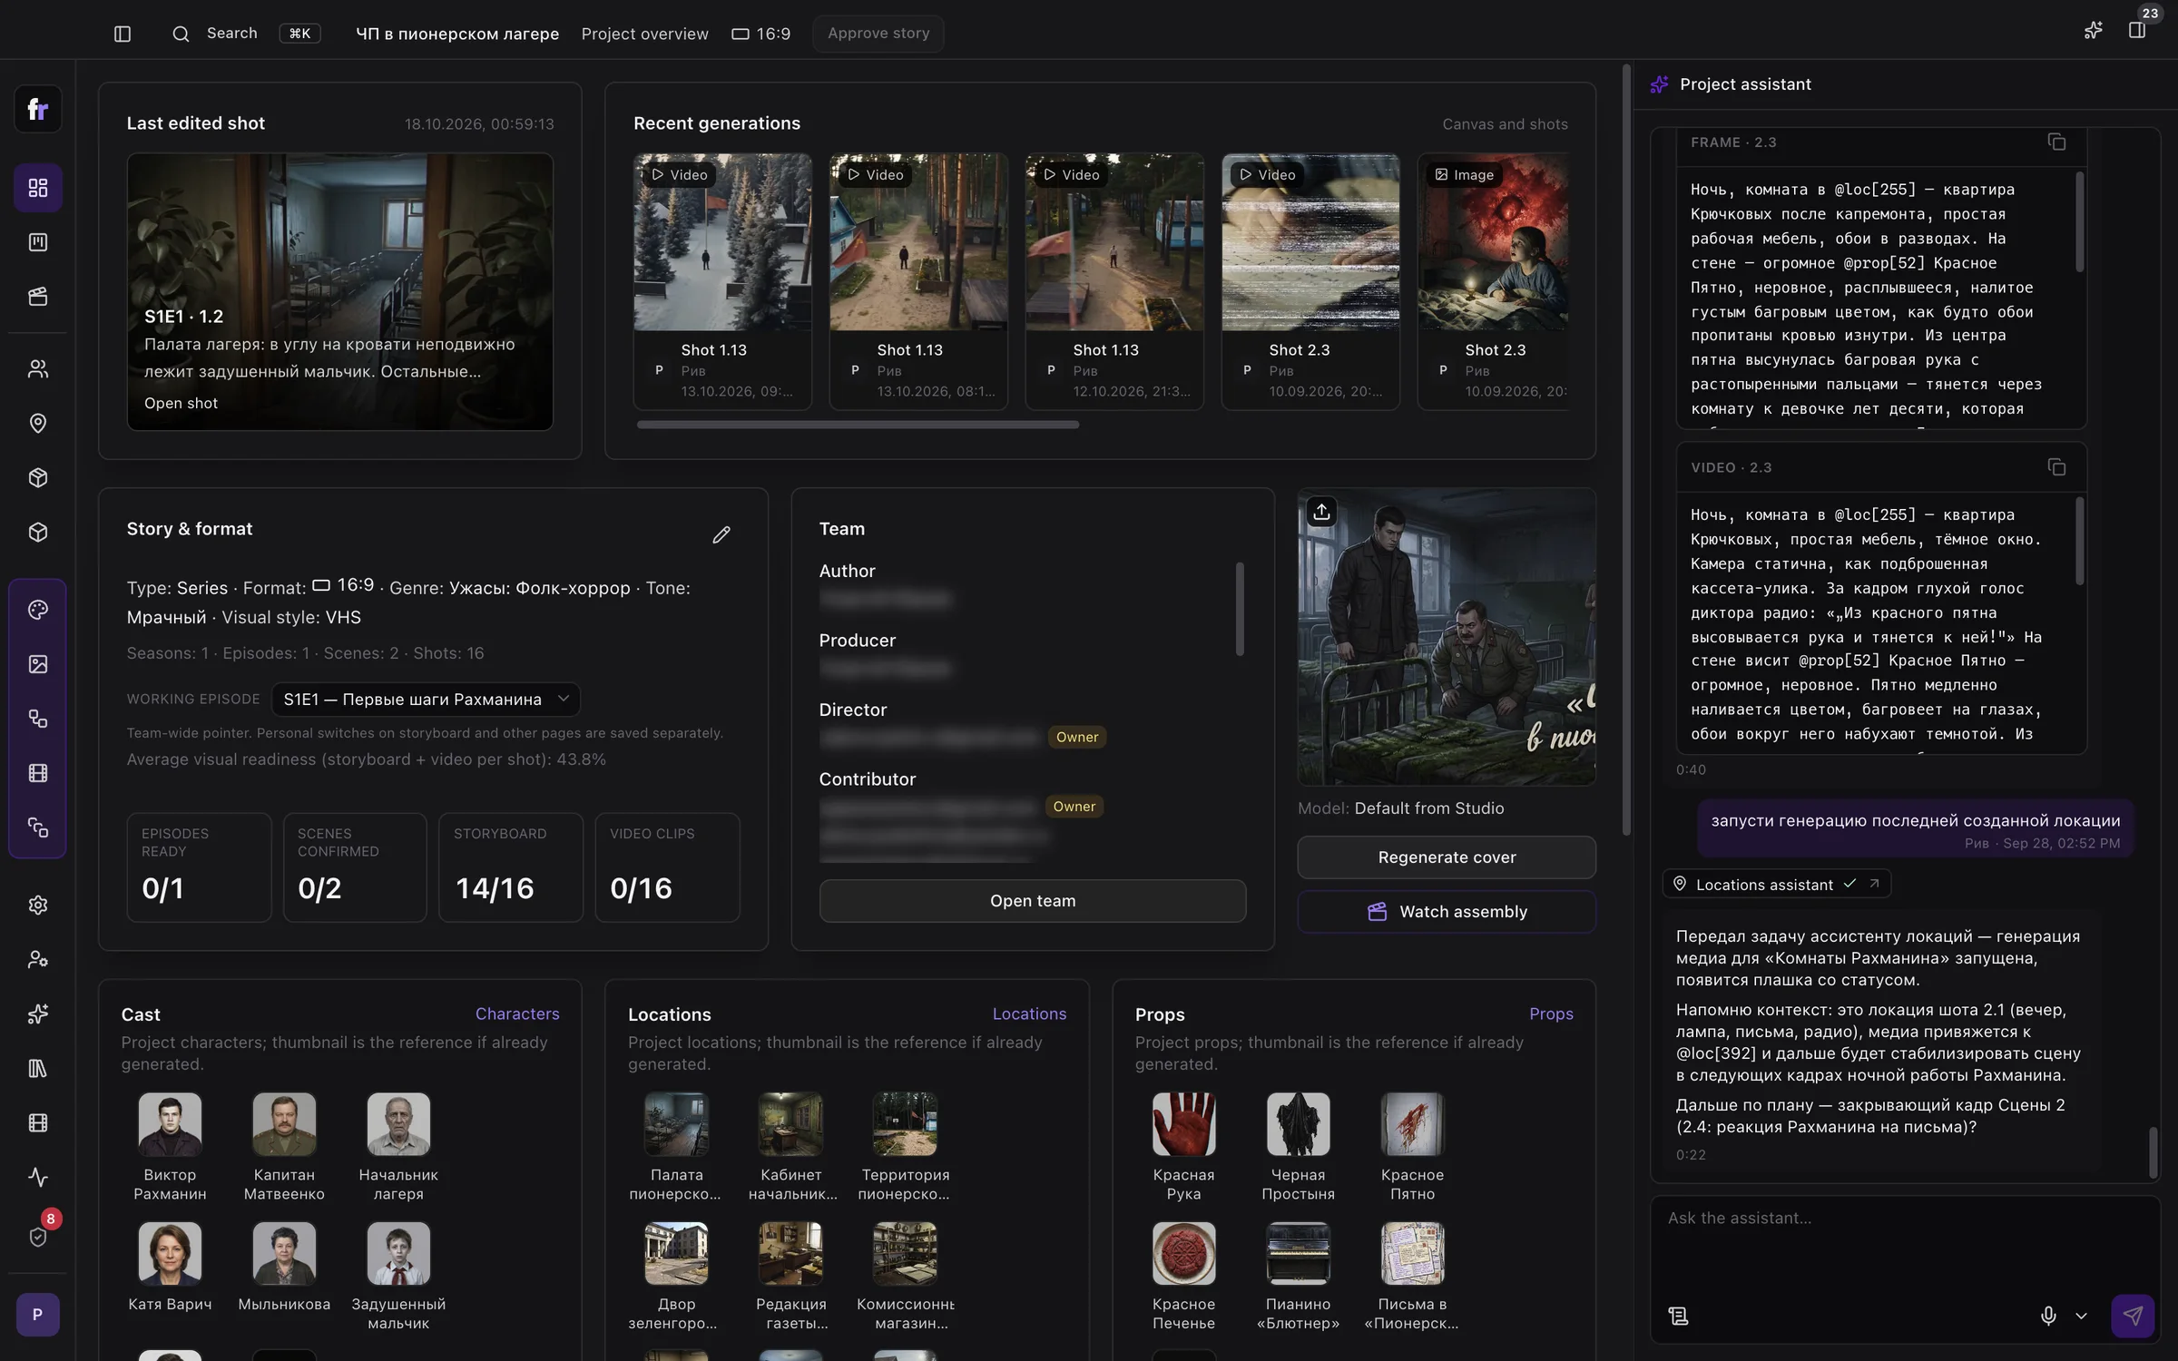Click the Regenerate cover button

(x=1447, y=857)
